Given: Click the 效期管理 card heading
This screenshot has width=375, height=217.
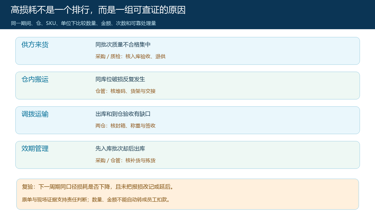Looking at the screenshot, I should click(35, 149).
